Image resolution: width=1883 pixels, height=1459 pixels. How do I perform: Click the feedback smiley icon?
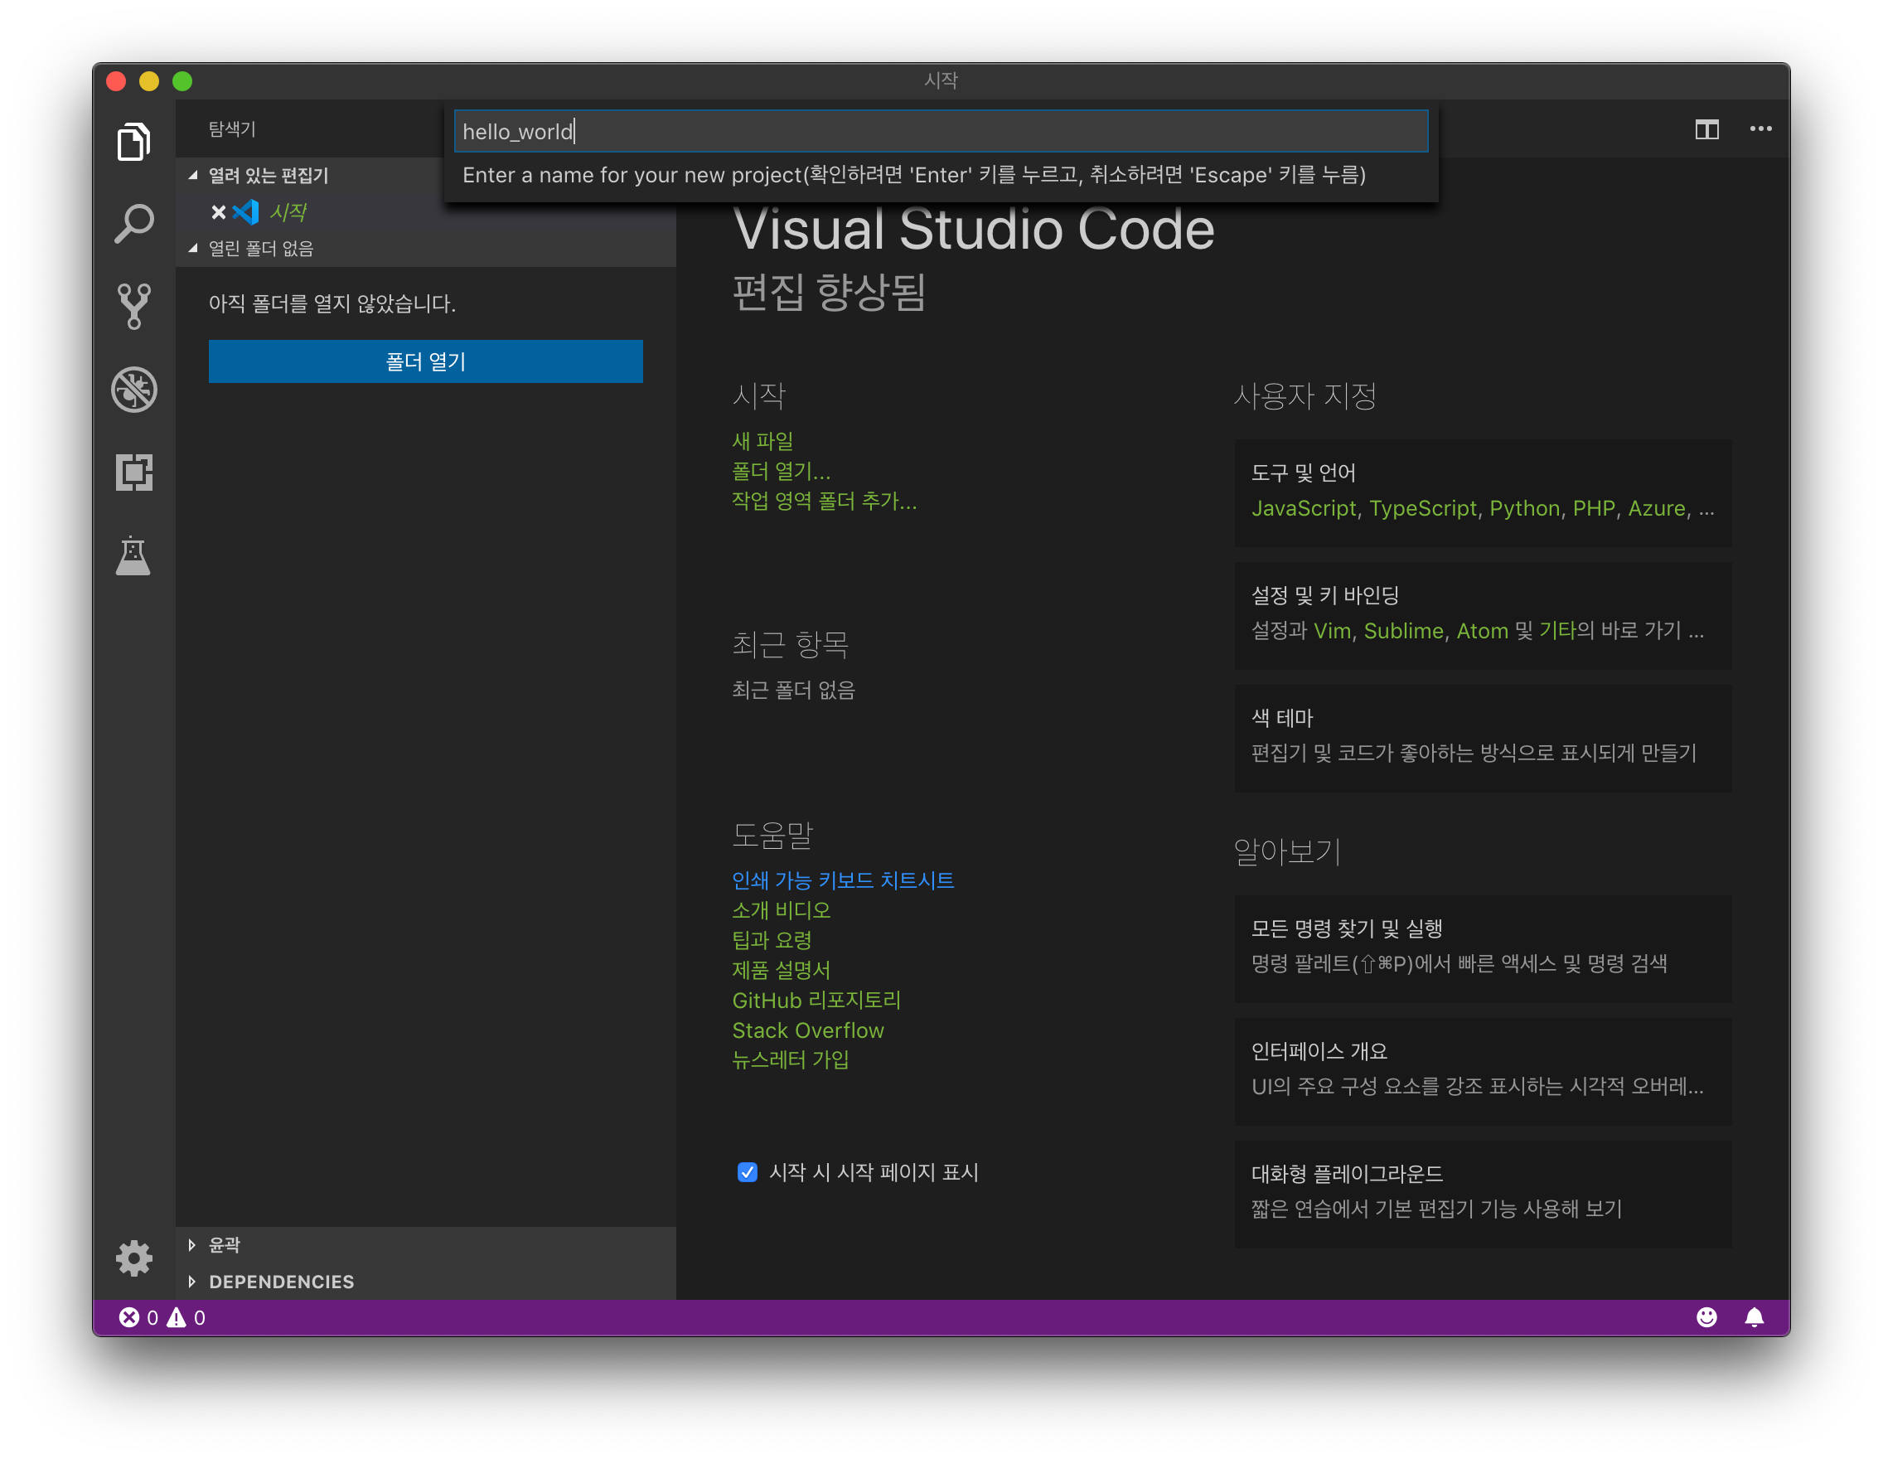coord(1706,1316)
